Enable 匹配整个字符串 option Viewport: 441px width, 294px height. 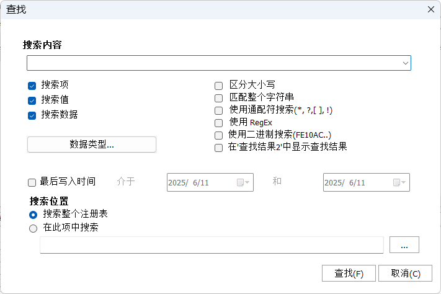[x=218, y=98]
